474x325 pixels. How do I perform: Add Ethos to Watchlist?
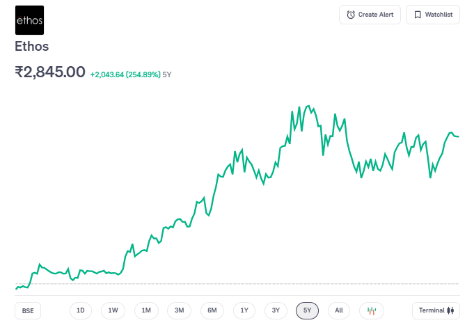tap(433, 15)
